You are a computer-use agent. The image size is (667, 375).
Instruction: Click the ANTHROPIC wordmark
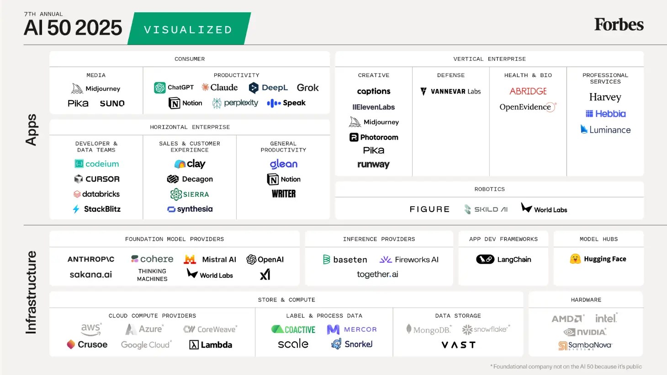[91, 259]
